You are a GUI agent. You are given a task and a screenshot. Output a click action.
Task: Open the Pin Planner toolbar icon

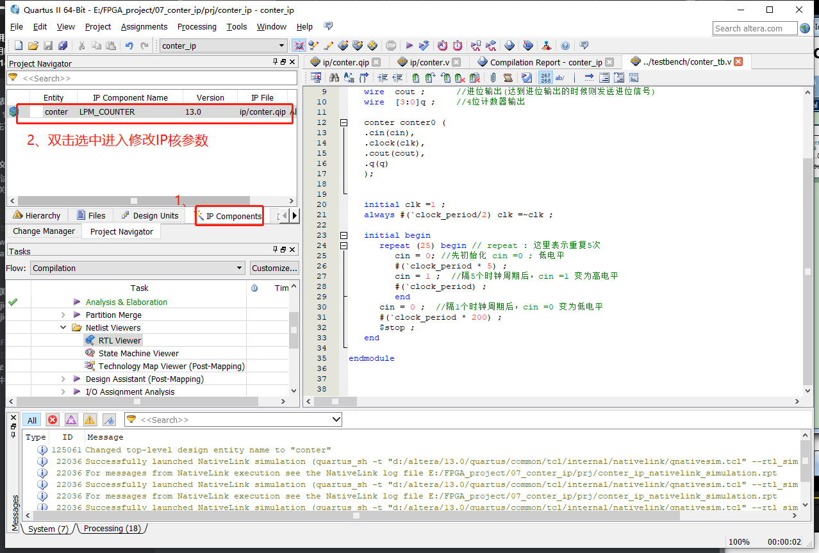pos(372,45)
